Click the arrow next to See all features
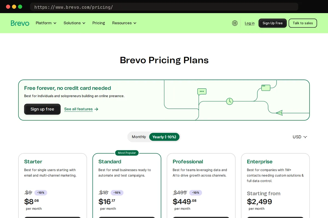328x218 pixels. pos(96,109)
